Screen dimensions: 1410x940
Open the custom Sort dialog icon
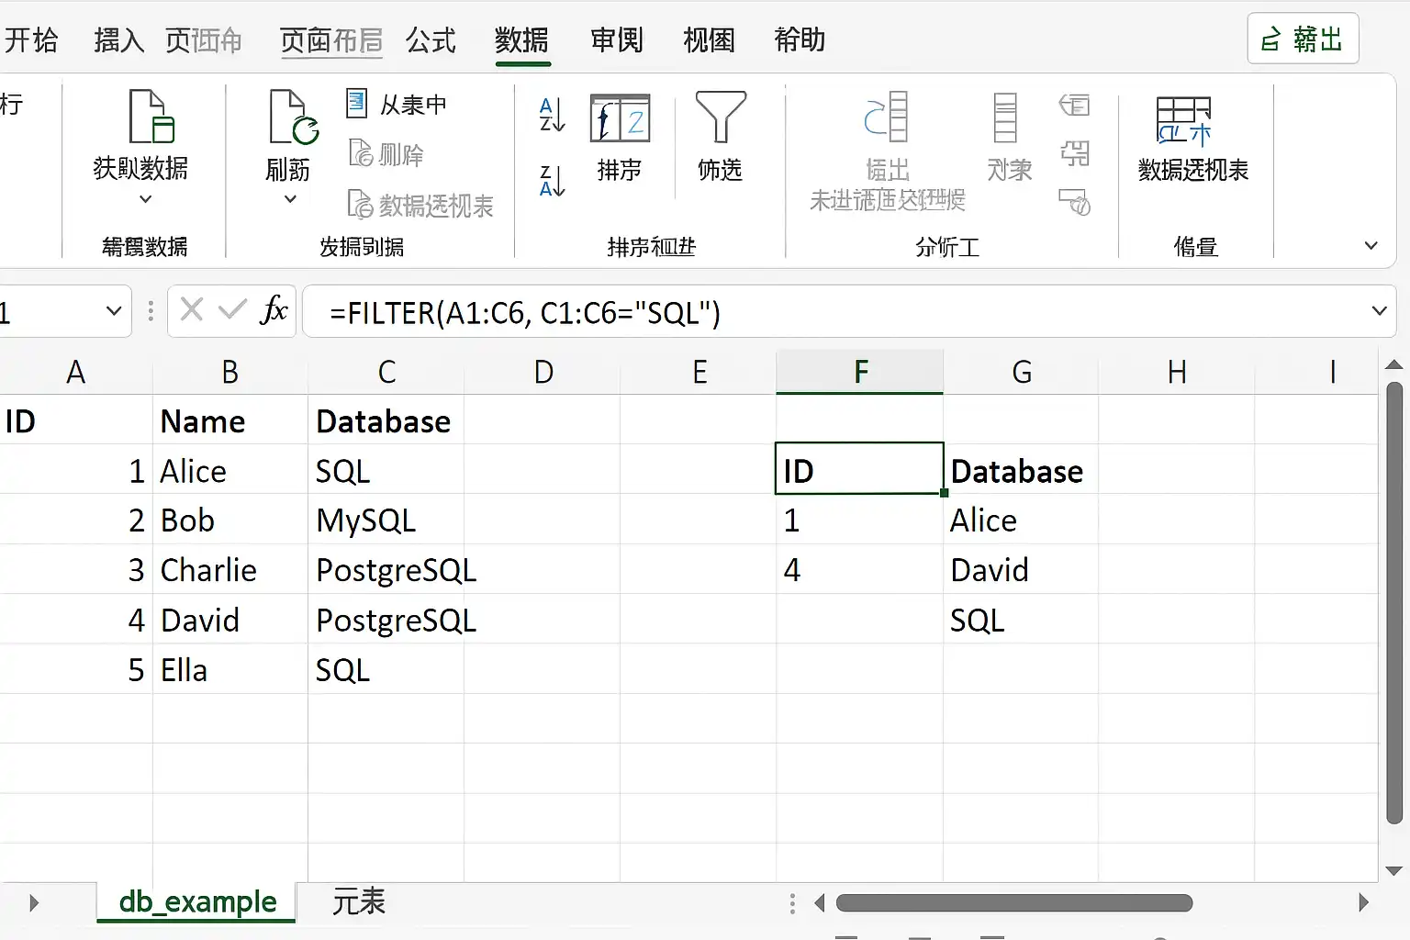point(620,117)
